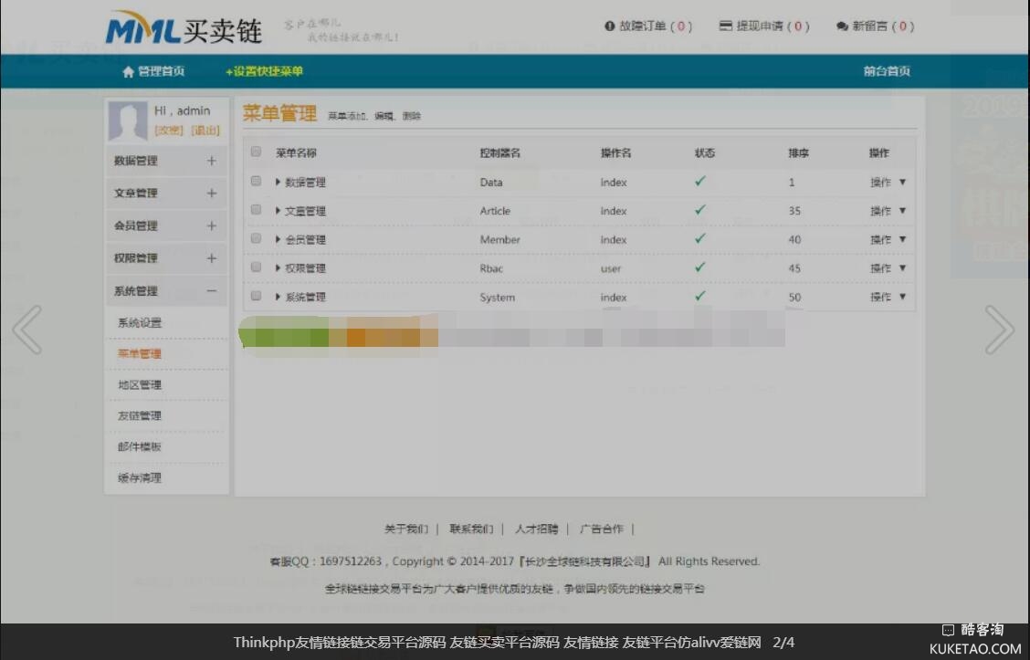Click the 退出 logout link

(x=205, y=131)
